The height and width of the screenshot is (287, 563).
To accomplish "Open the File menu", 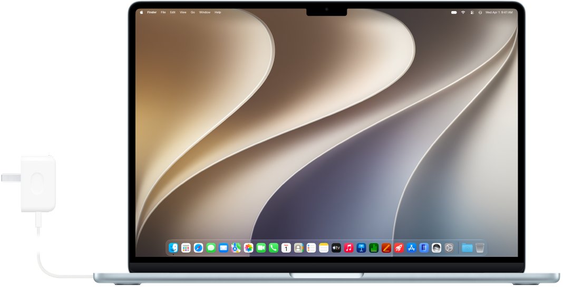I will pos(163,12).
